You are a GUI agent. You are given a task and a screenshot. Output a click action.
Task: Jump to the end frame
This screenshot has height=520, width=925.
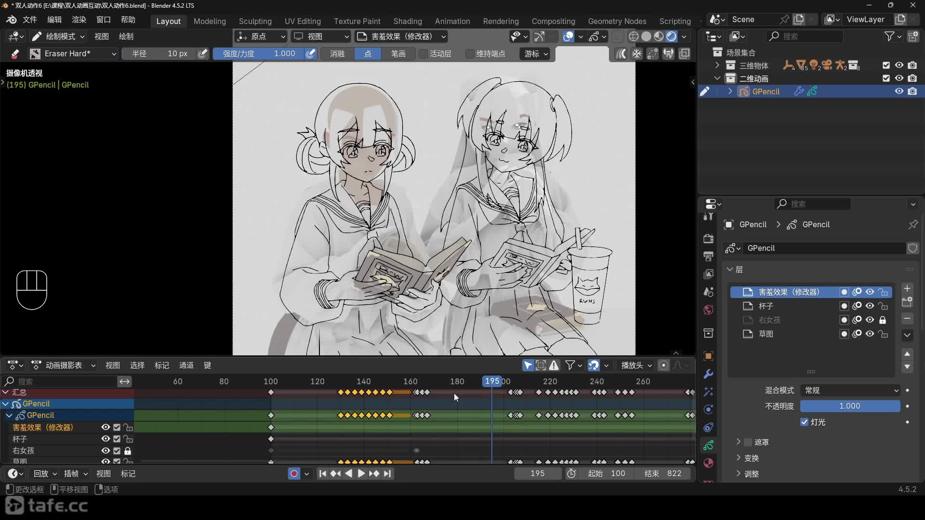click(387, 474)
